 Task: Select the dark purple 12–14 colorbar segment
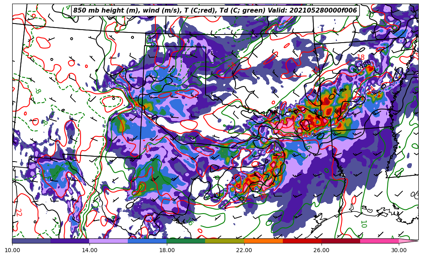coord(70,241)
